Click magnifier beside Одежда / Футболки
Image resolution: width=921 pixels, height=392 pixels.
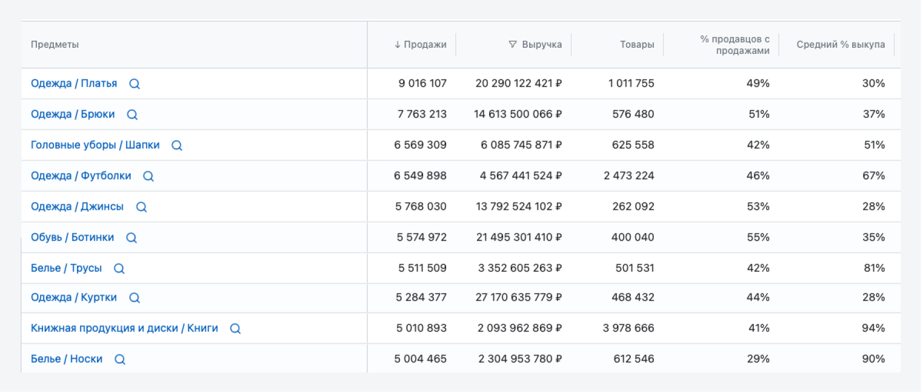[148, 176]
